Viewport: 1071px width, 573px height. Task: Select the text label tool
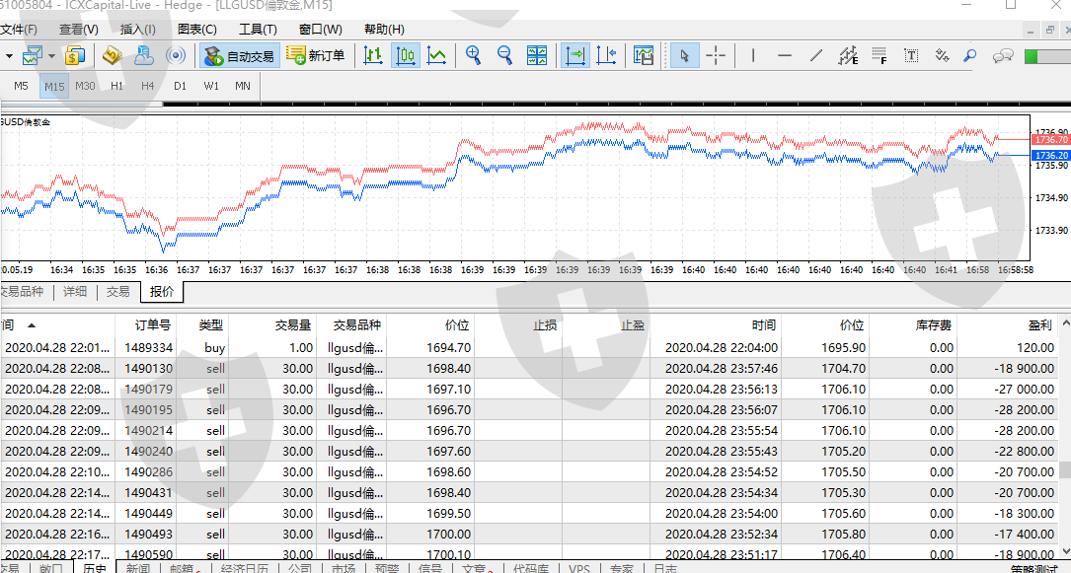coord(910,55)
